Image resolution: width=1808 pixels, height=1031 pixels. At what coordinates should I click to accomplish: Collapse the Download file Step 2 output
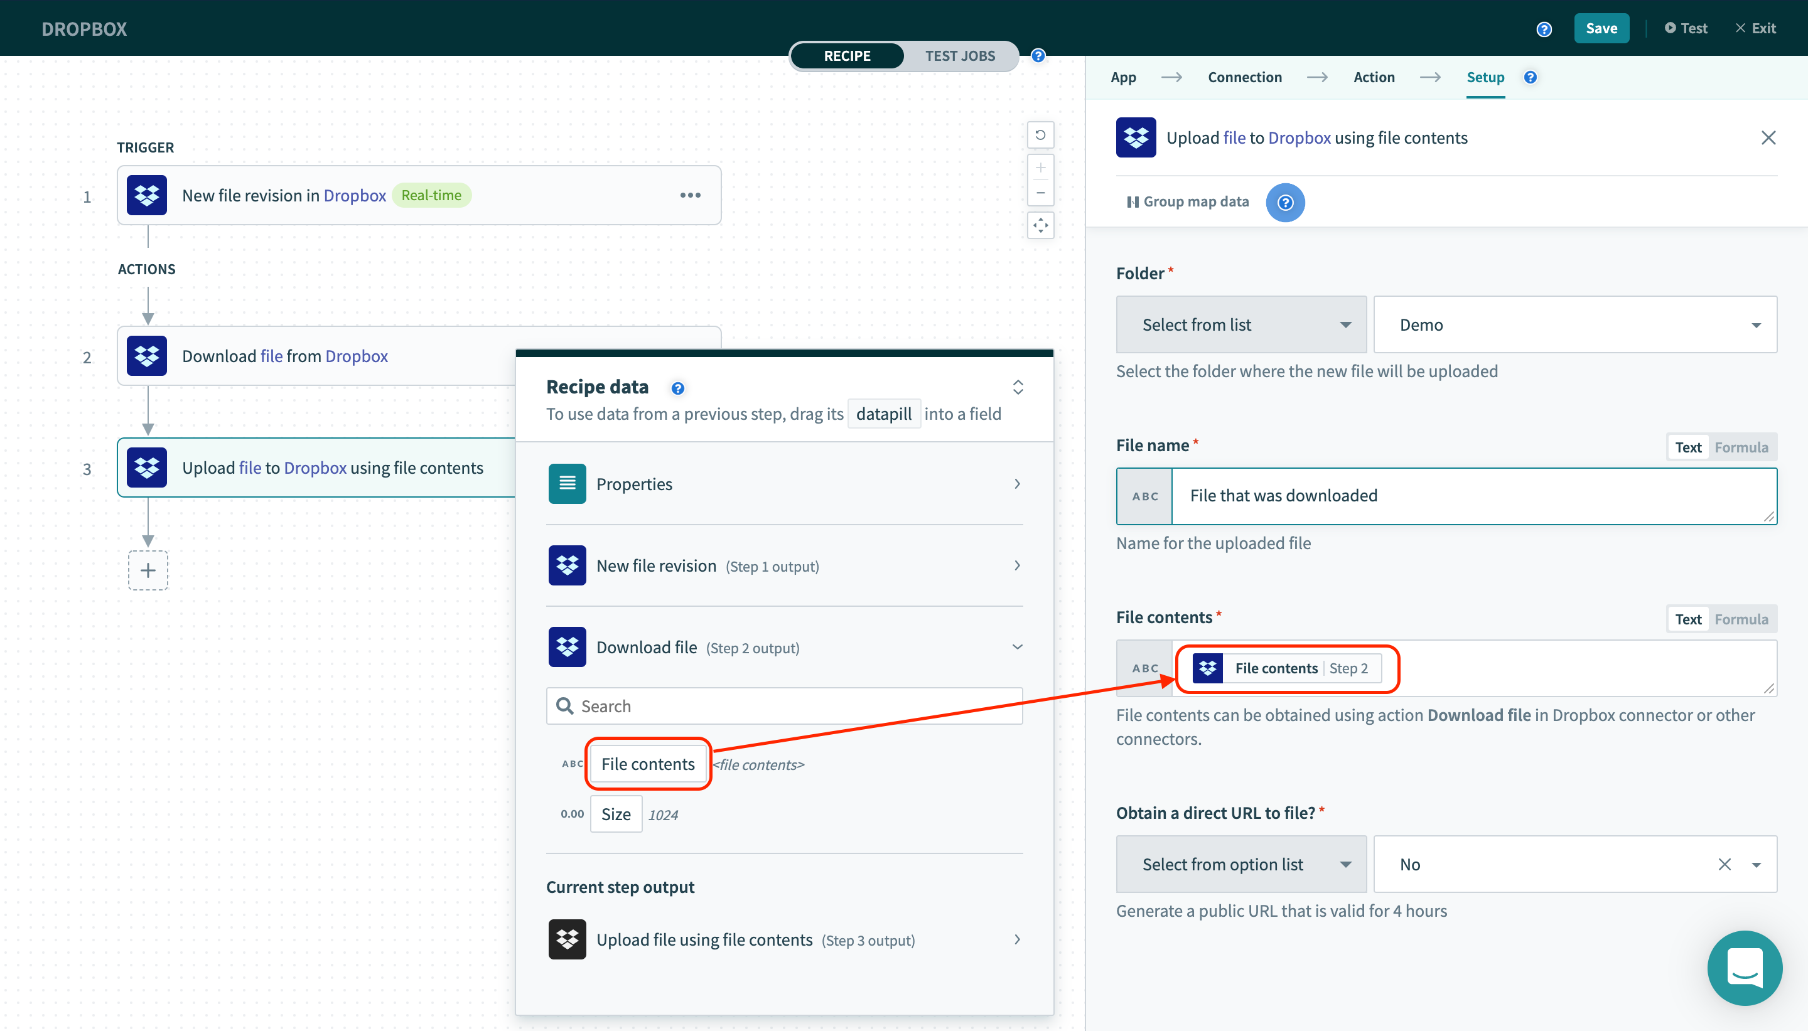pos(1018,646)
